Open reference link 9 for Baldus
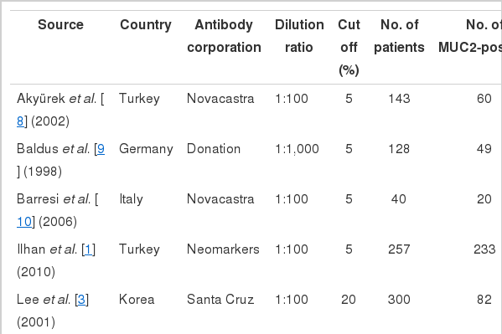Viewport: 502px width, 334px height. click(101, 149)
